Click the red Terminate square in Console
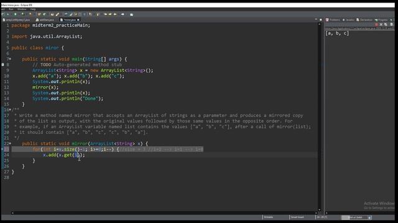This screenshot has width=398, height=223. 376,25
